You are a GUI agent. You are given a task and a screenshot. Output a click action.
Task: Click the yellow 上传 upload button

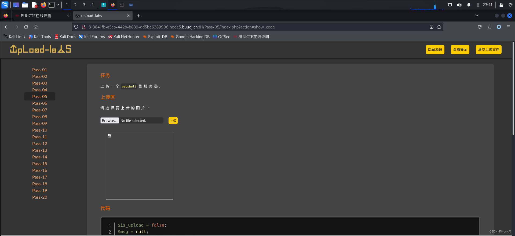[x=173, y=121]
